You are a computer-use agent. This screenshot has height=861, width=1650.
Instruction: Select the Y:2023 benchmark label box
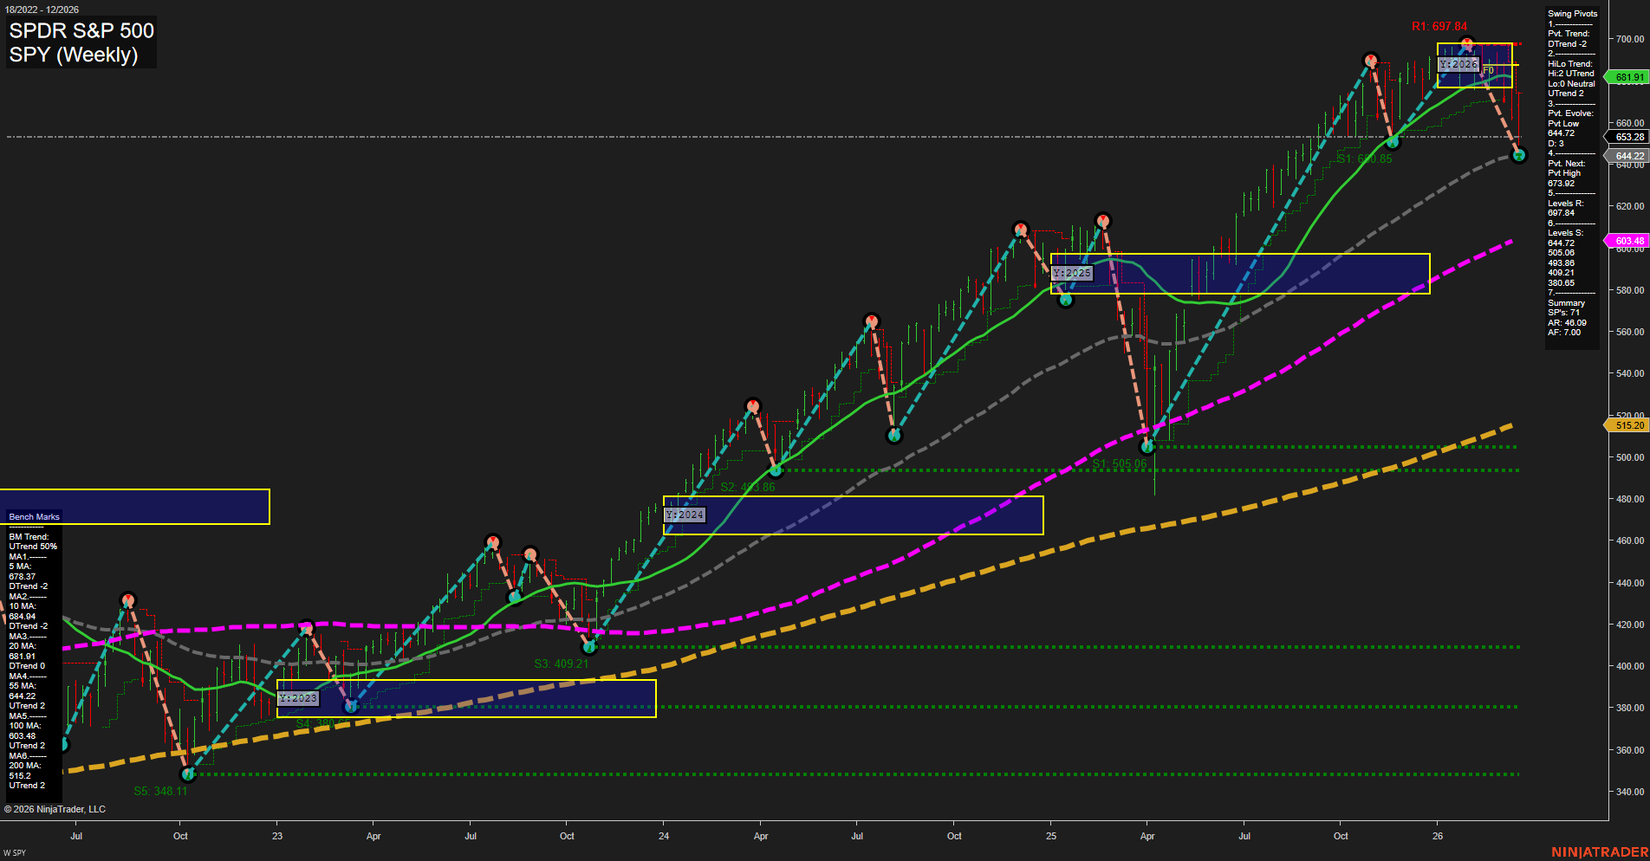pyautogui.click(x=298, y=697)
